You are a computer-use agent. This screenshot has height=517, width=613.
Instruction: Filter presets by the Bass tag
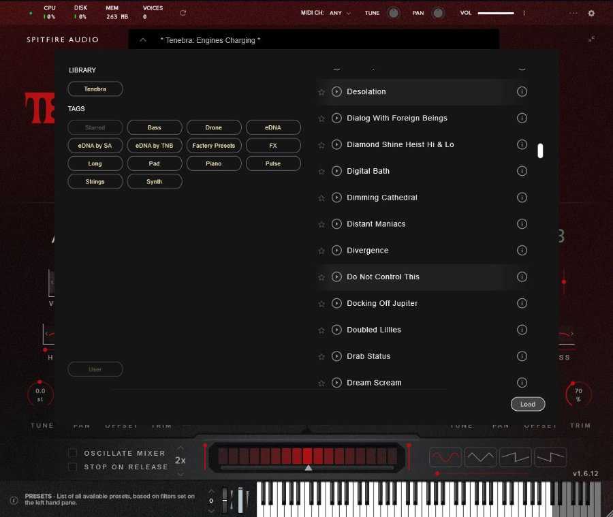point(155,127)
